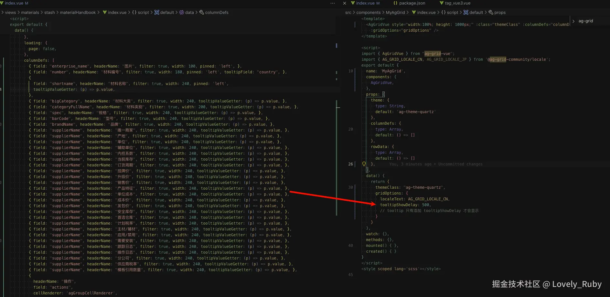
Task: Open the stash breadcrumb folder
Action: (x=49, y=12)
